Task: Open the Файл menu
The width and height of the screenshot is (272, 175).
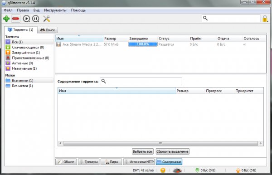Action: 8,10
